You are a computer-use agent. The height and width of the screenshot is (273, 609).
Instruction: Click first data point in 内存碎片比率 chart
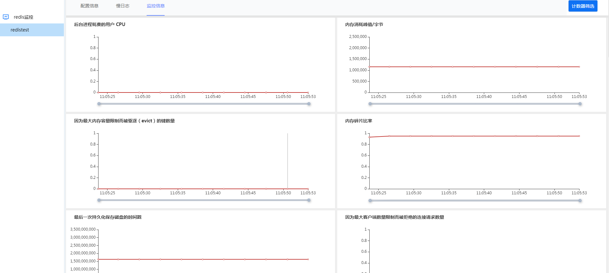370,137
